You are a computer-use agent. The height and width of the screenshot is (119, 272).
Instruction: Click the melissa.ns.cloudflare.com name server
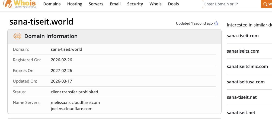(75, 103)
